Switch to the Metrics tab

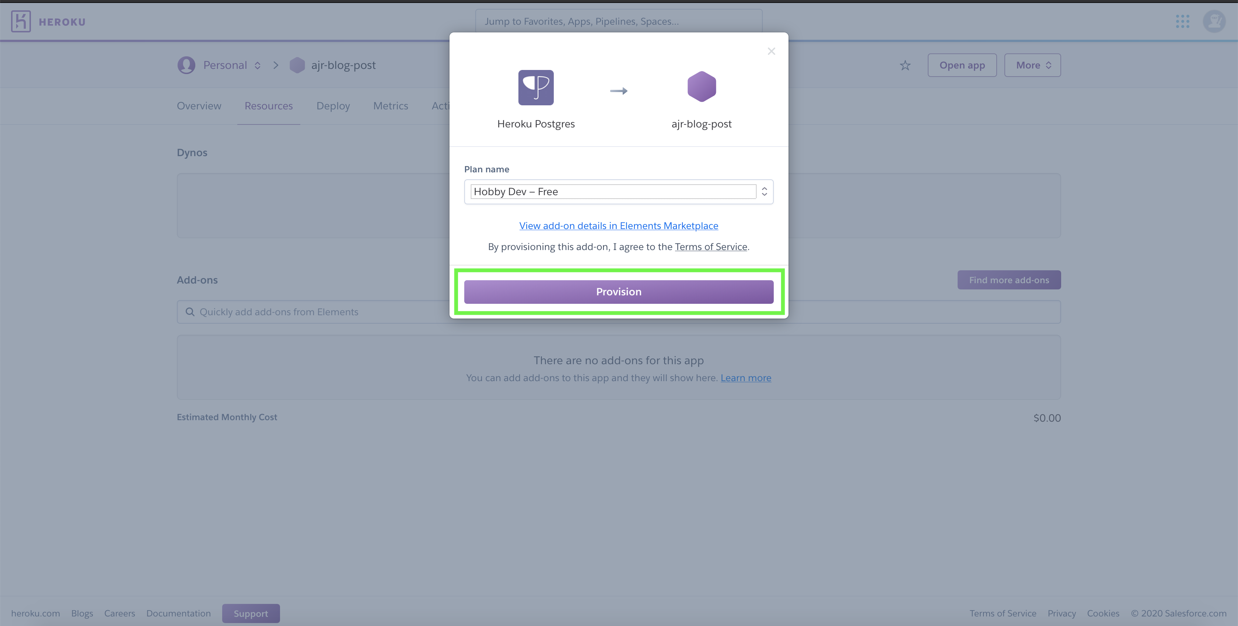[x=390, y=106]
